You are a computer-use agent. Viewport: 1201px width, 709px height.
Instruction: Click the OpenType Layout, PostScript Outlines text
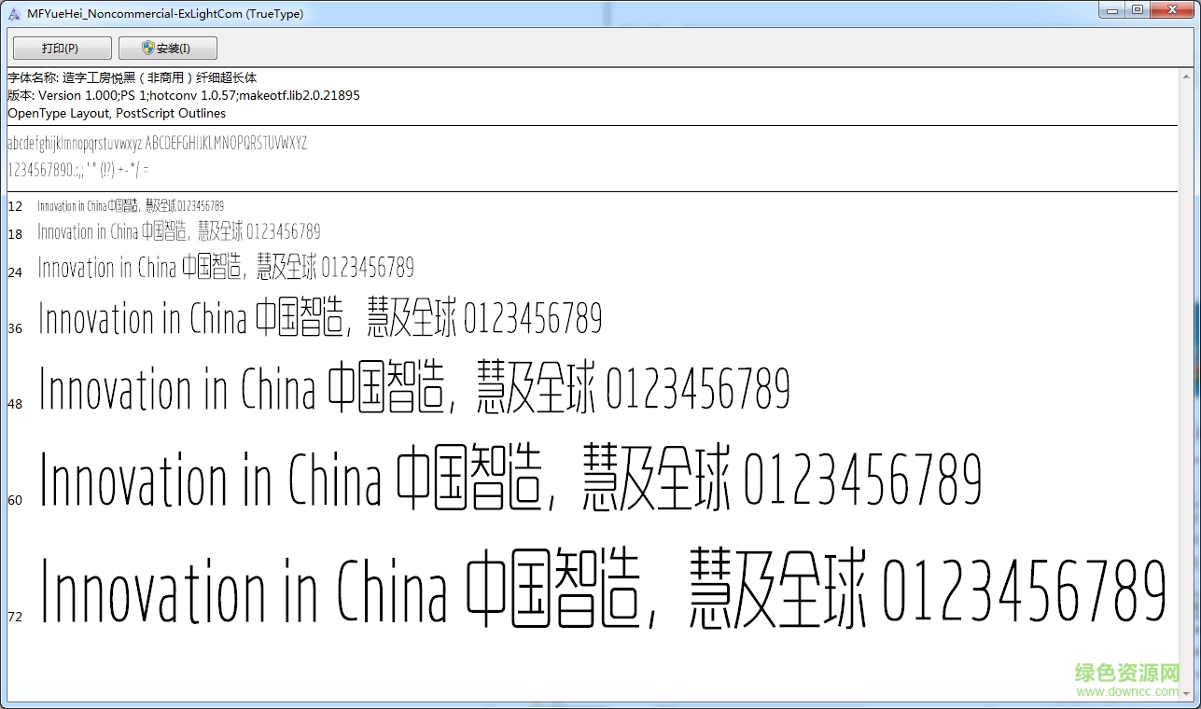[x=116, y=113]
